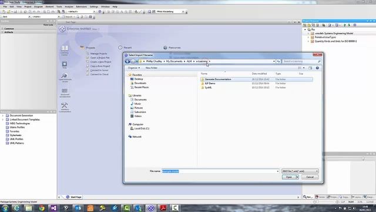This screenshot has height=212, width=376.
Task: Open the Settings menu
Action: click(x=94, y=6)
